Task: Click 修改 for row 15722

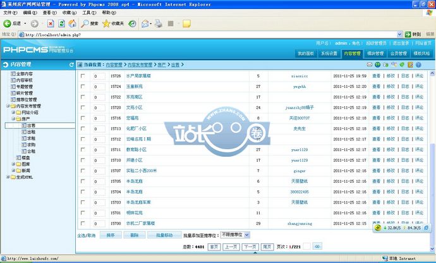Action: pyautogui.click(x=391, y=97)
